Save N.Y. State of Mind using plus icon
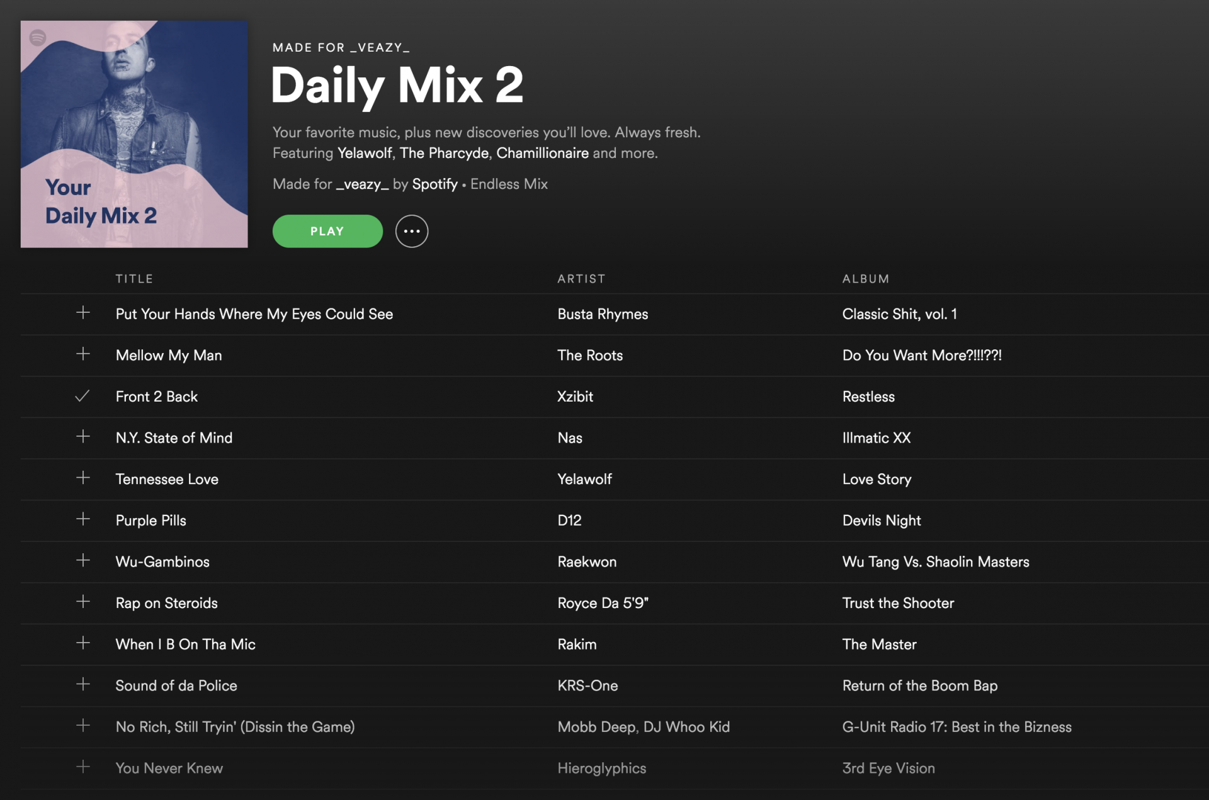 click(x=82, y=436)
